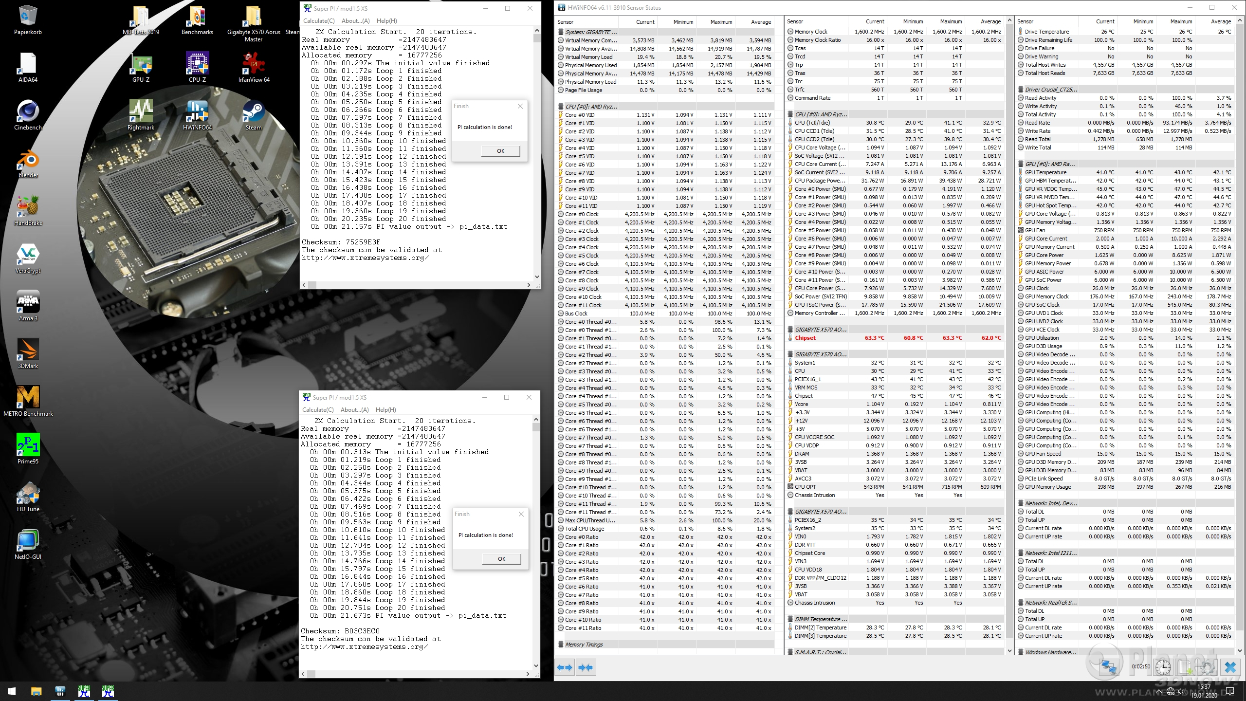Select the GPU [#0]: AMD Ra... group header
Screen dimensions: 1246x701
tap(1125, 164)
